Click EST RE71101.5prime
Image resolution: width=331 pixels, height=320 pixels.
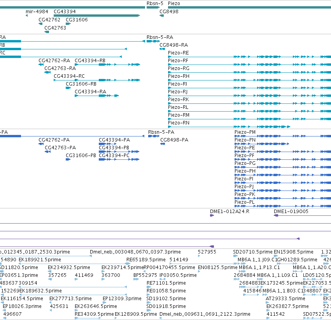click(166, 283)
